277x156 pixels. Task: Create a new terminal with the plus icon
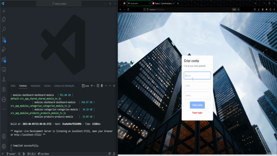pos(91,86)
